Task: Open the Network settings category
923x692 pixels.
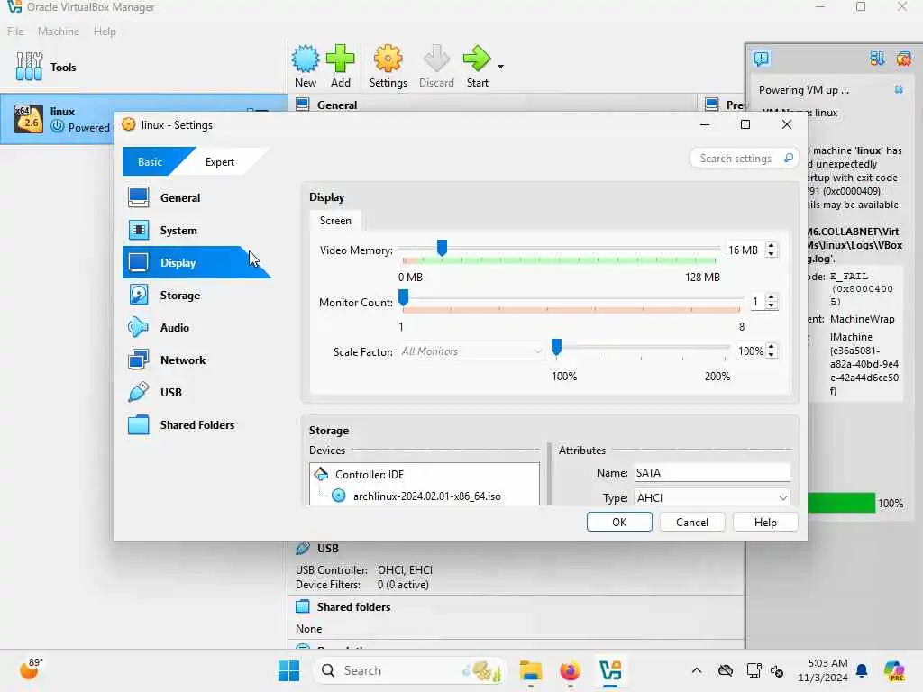Action: (182, 360)
